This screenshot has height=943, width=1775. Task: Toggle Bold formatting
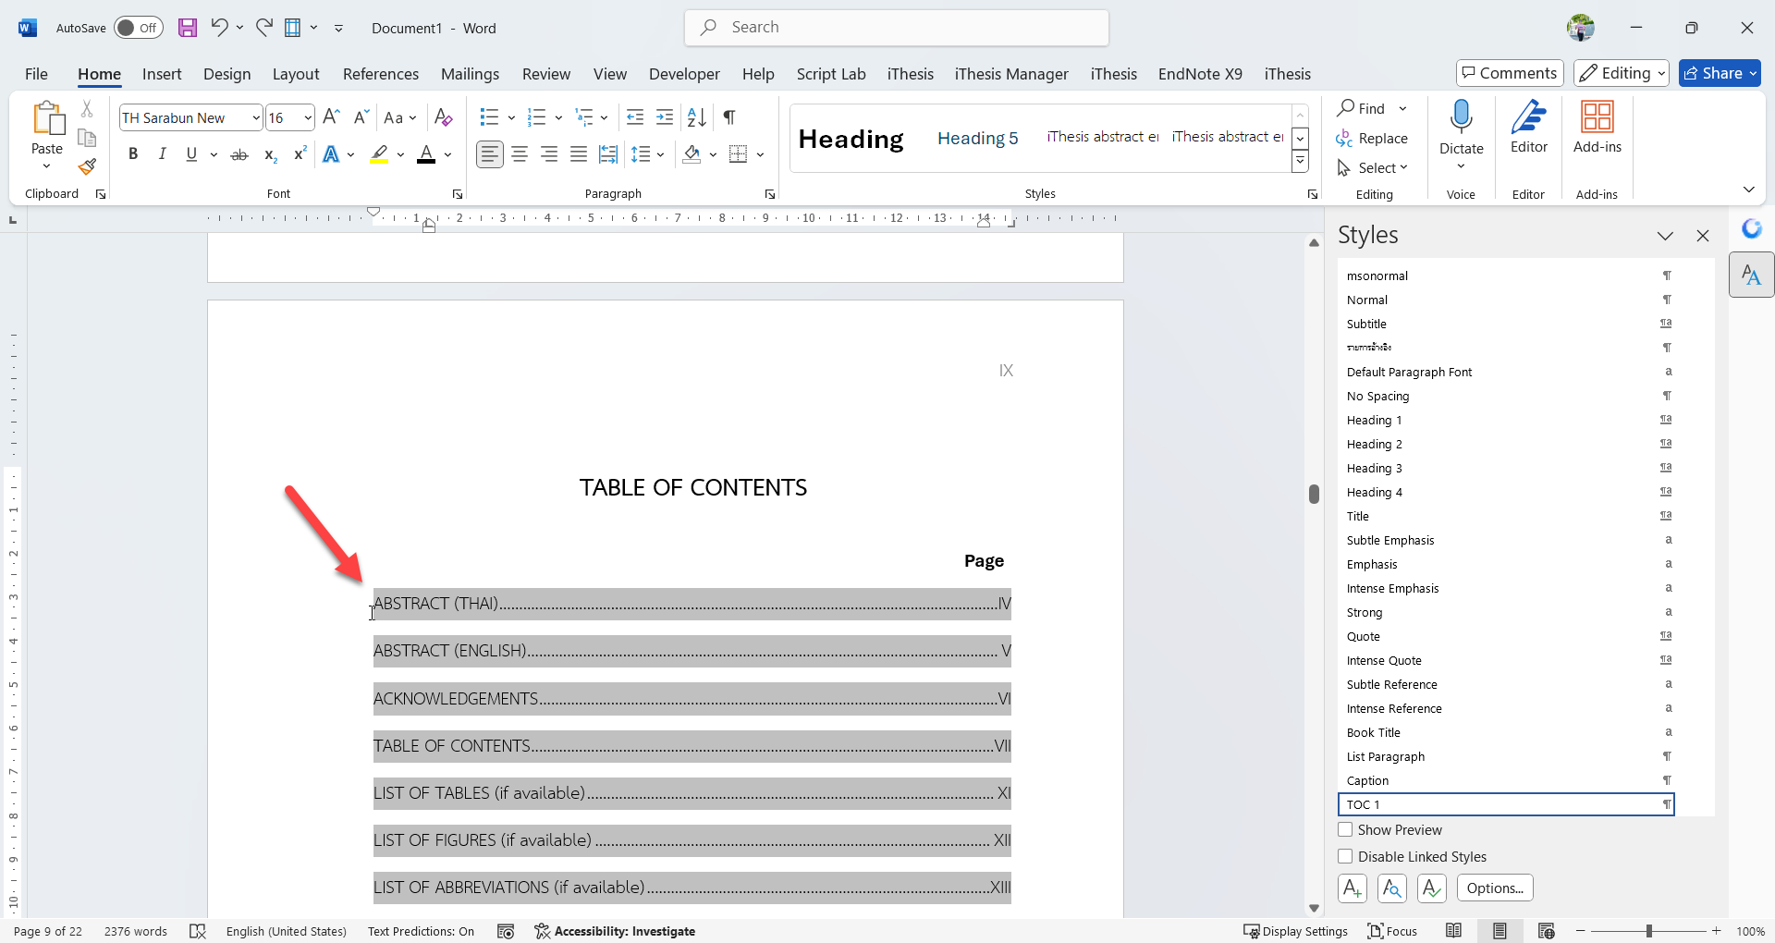pos(133,154)
